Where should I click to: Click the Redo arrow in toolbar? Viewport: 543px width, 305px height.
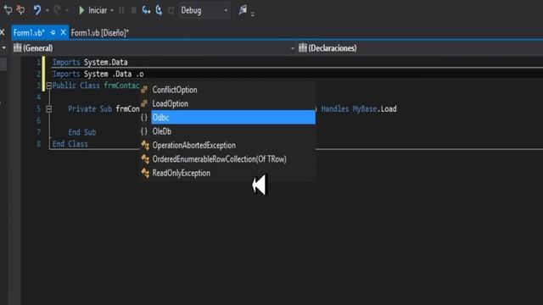click(57, 10)
